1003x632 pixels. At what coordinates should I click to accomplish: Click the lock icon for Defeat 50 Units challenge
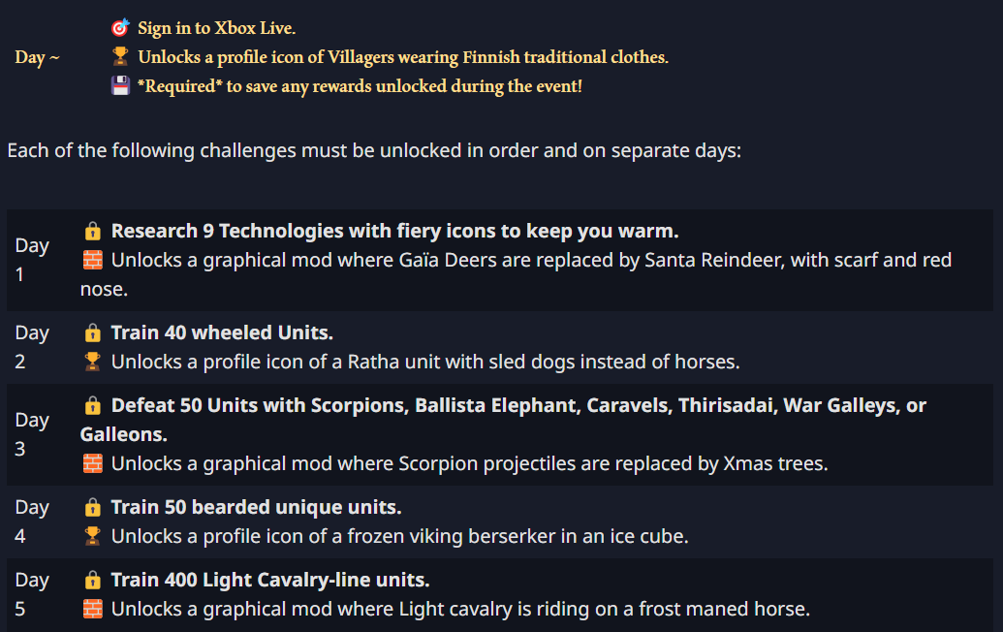[x=93, y=406]
